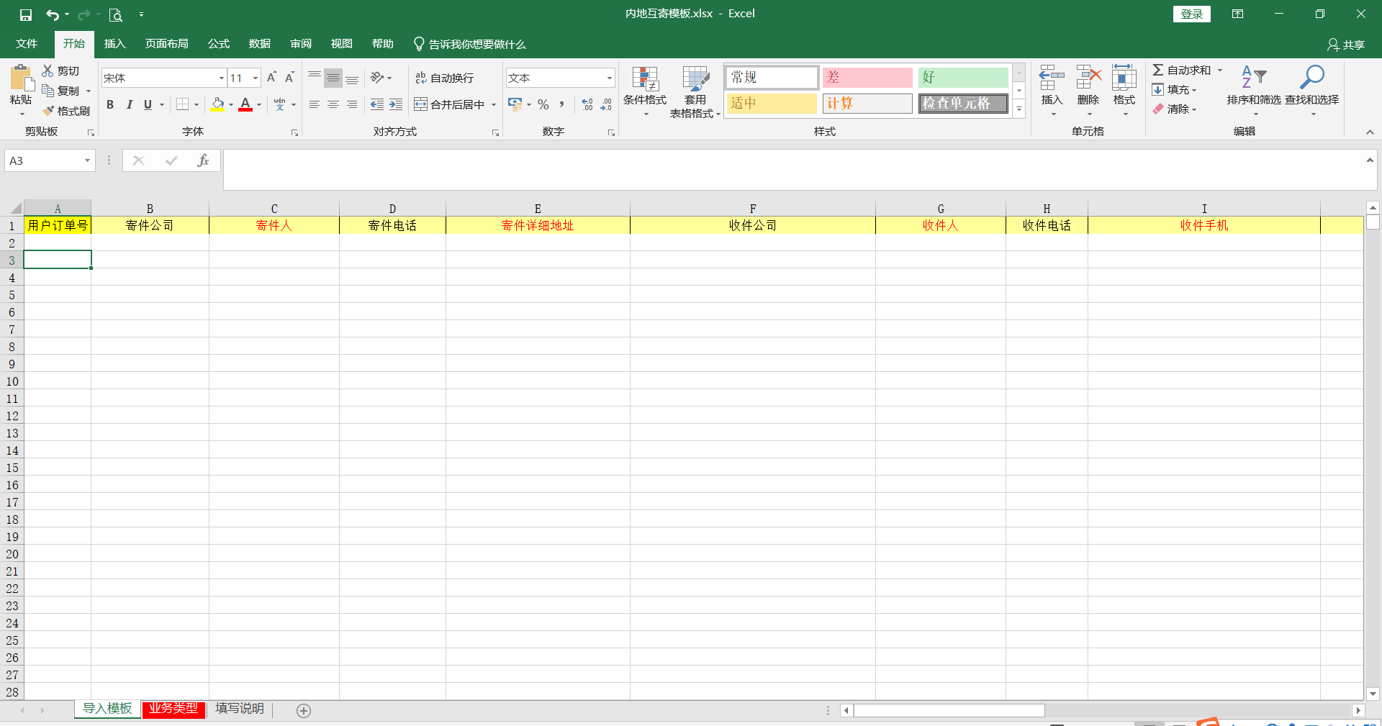Switch to the 填写说明 sheet tab

240,709
